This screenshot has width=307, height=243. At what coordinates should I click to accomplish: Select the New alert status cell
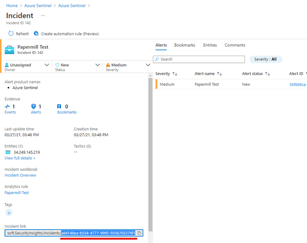pos(246,84)
